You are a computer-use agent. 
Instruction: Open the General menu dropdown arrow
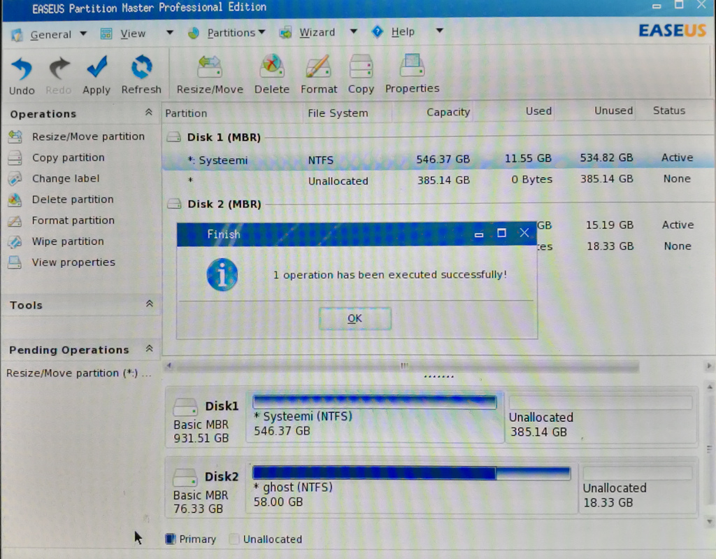(x=83, y=34)
